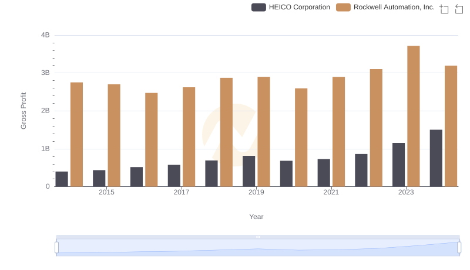This screenshot has height=270, width=470.
Task: Click the 2B y-axis label
Action: pos(45,111)
